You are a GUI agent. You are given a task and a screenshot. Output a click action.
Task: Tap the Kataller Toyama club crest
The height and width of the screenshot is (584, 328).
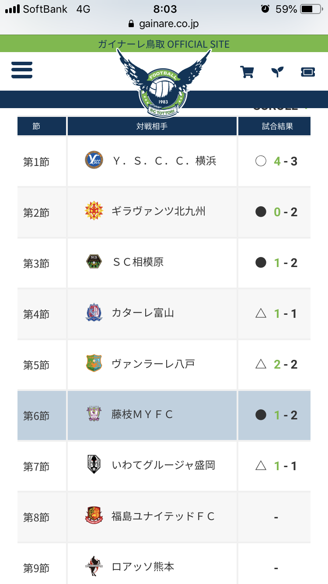point(94,313)
